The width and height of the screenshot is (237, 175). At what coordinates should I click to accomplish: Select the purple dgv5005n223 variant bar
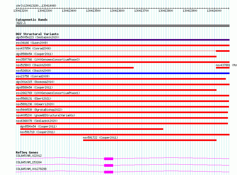[122, 40]
